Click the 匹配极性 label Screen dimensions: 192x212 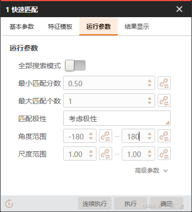(x=32, y=119)
